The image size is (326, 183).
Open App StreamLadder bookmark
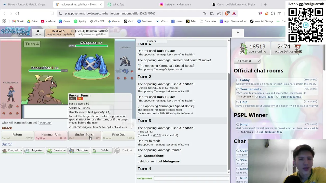[234, 21]
